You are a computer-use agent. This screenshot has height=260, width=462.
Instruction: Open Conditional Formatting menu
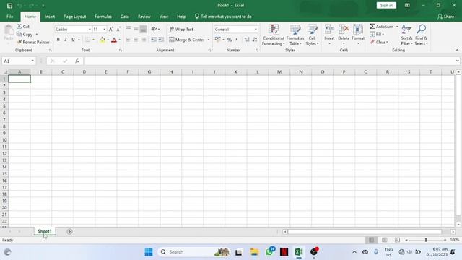coord(274,35)
